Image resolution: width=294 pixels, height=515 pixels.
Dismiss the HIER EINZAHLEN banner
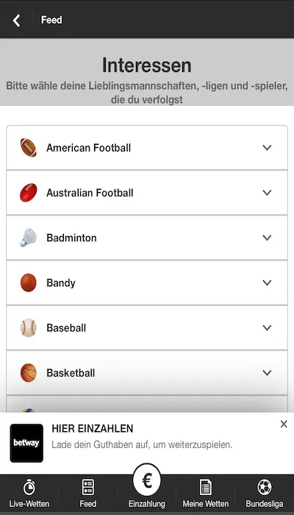[284, 425]
